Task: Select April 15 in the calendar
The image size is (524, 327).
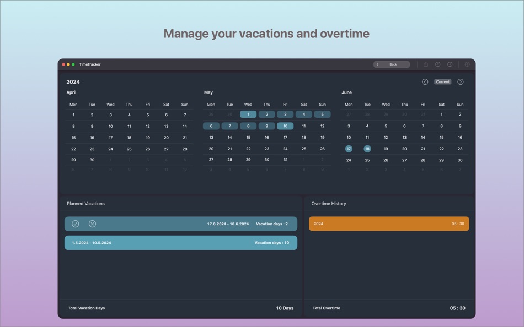Action: (x=73, y=138)
